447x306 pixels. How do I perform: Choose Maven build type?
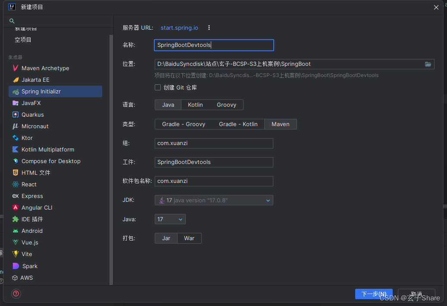click(x=281, y=124)
